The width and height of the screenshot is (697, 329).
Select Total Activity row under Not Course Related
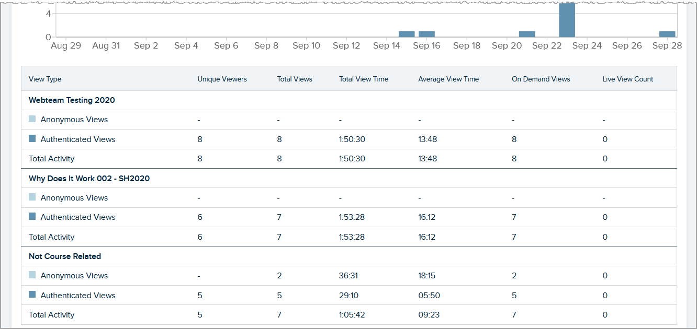[x=51, y=315]
